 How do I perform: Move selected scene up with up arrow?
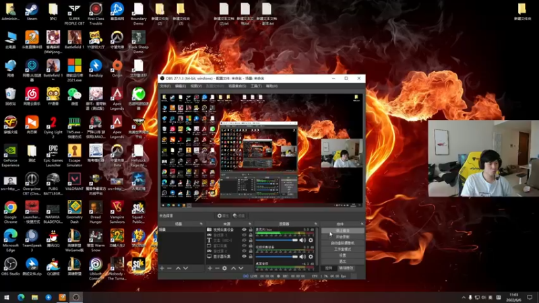[x=178, y=268]
